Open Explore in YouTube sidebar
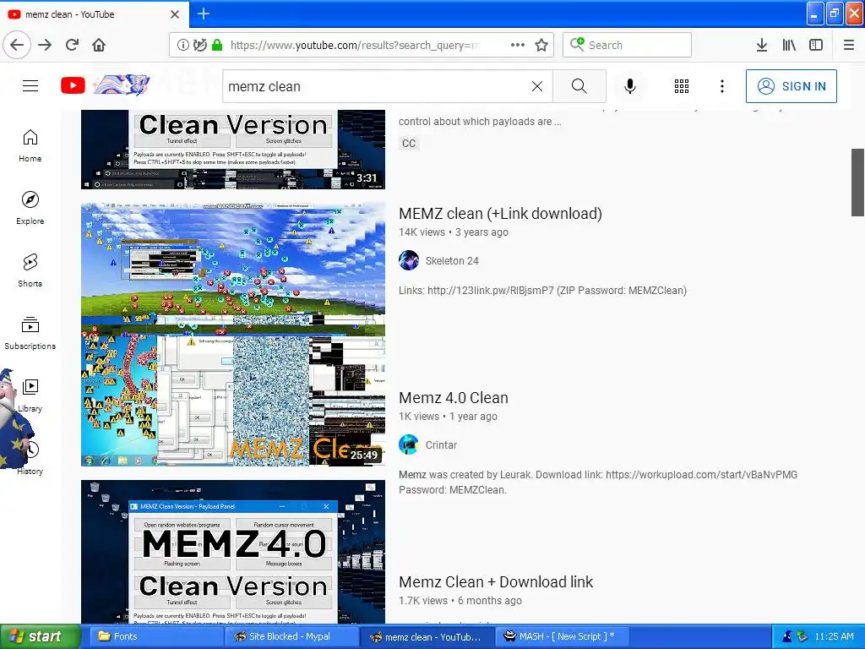This screenshot has width=865, height=649. (x=30, y=208)
